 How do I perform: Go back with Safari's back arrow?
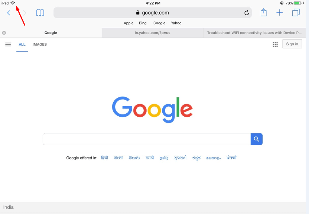pos(9,13)
